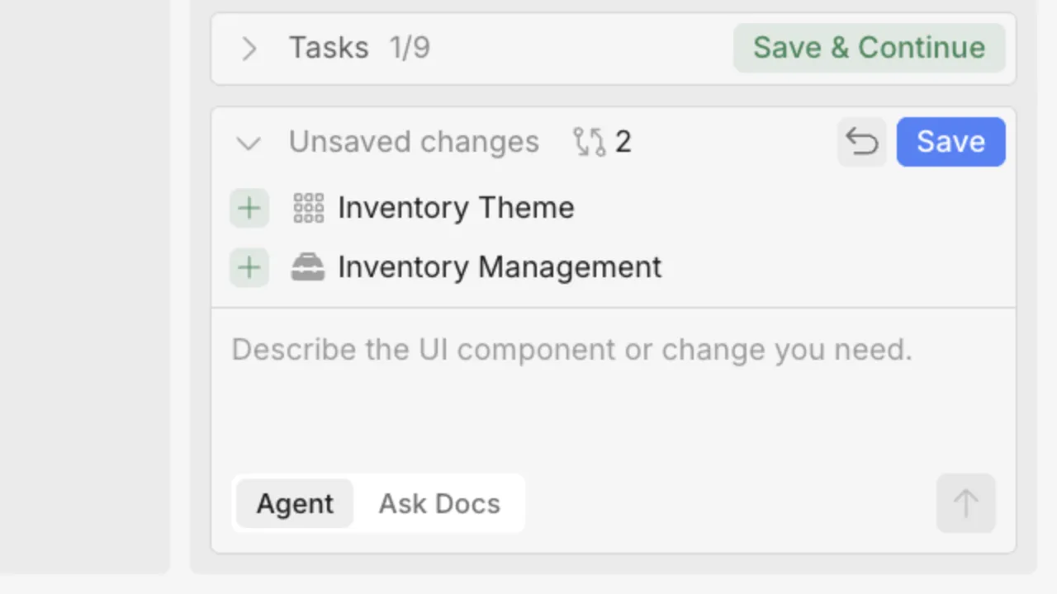Send the prompt with the up-arrow button

[965, 503]
